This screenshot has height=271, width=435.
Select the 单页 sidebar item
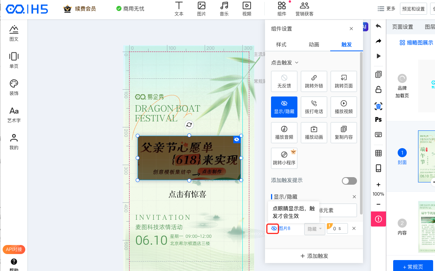coord(14,60)
